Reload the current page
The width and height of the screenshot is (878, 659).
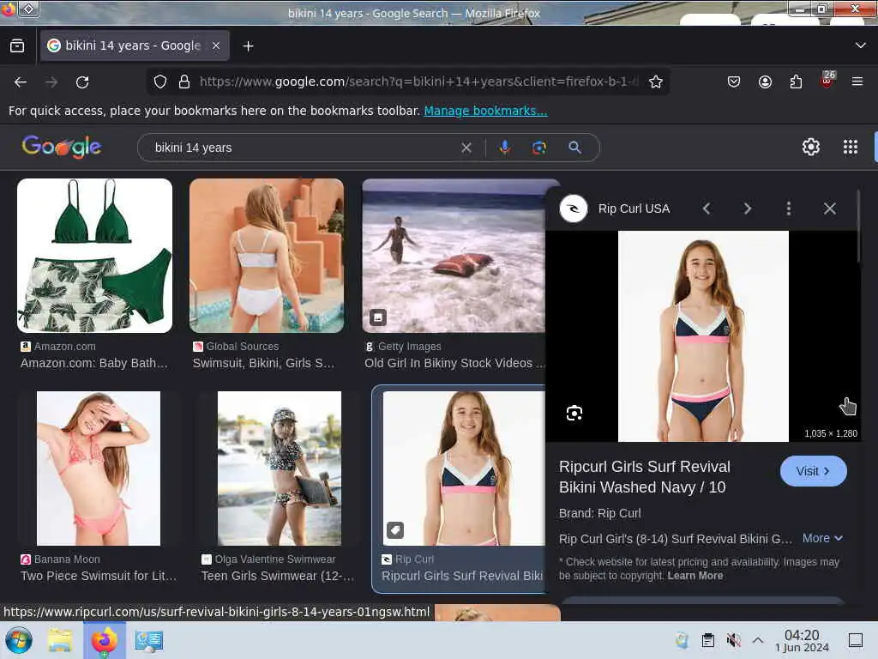coord(82,82)
